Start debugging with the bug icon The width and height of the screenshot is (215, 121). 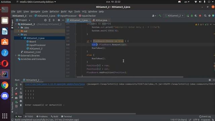[192, 16]
